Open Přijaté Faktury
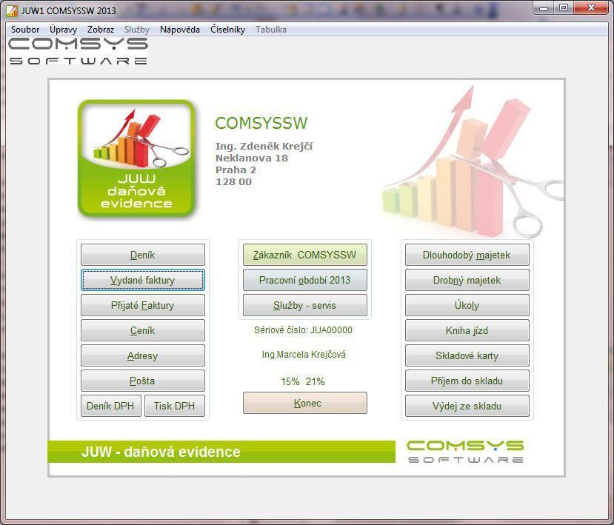Viewport: 614px width, 525px height. coord(142,305)
